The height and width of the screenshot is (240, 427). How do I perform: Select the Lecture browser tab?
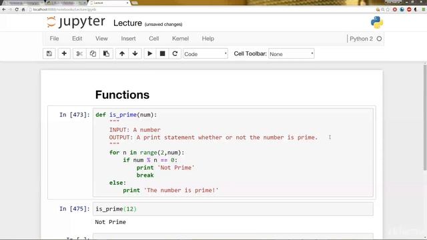point(109,3)
